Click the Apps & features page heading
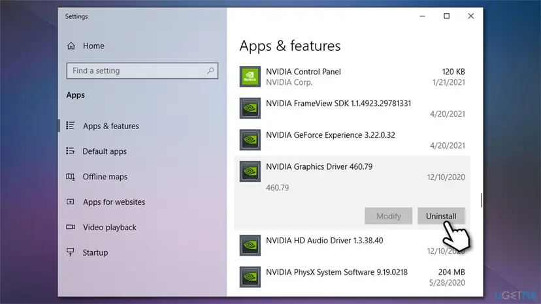 point(290,46)
